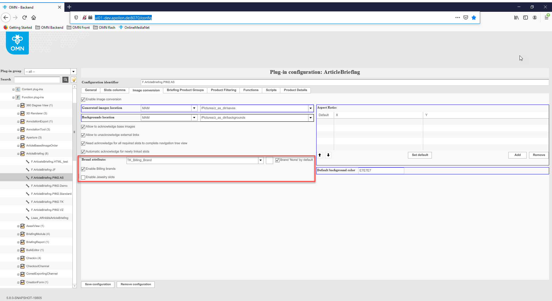Enable the Jewelry slots checkbox
The height and width of the screenshot is (301, 552).
click(x=83, y=177)
